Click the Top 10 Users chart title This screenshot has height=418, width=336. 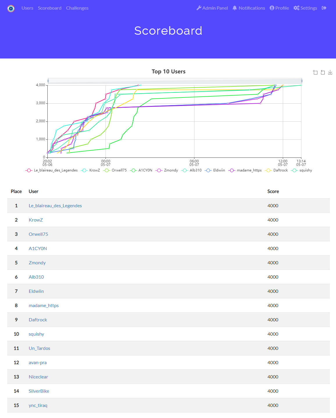click(169, 72)
